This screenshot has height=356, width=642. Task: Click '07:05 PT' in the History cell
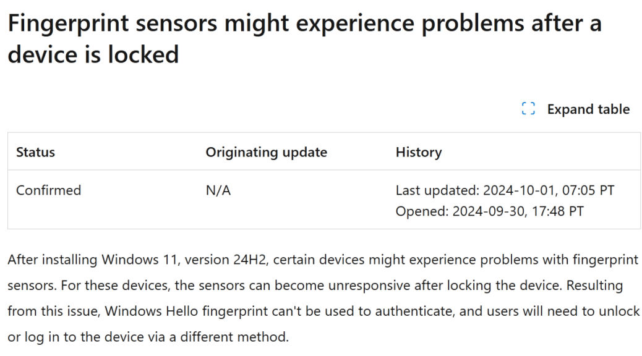tap(588, 190)
